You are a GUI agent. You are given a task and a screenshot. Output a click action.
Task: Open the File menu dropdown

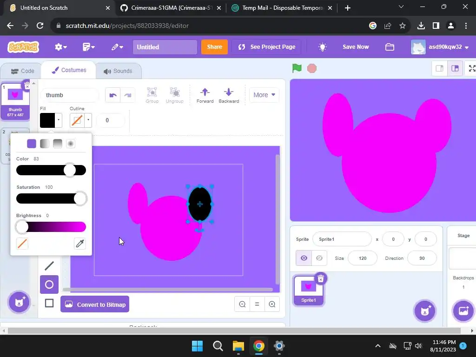coord(89,47)
